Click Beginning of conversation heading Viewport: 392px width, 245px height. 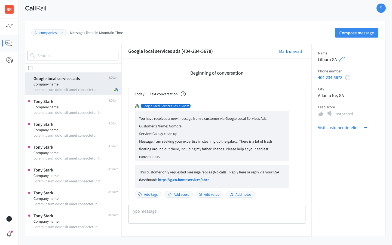click(x=217, y=73)
